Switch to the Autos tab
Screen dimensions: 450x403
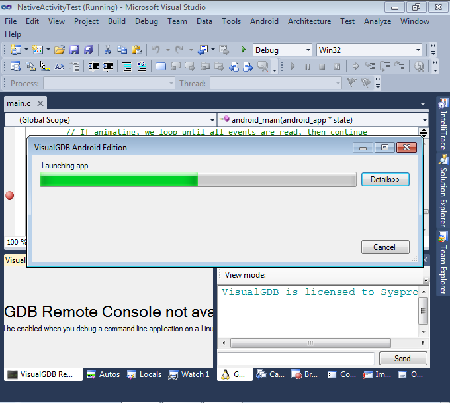pyautogui.click(x=103, y=374)
